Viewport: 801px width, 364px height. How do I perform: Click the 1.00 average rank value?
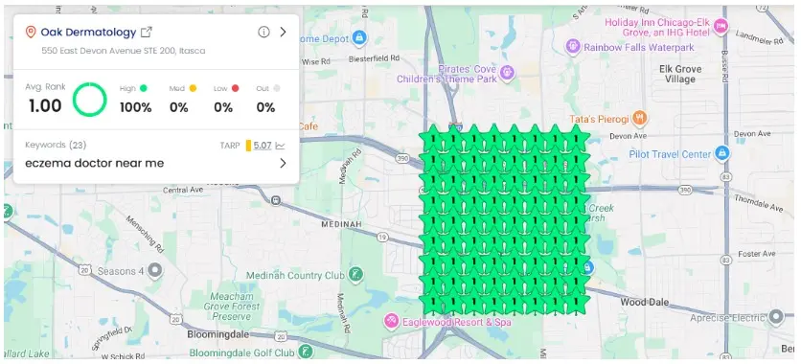(45, 105)
